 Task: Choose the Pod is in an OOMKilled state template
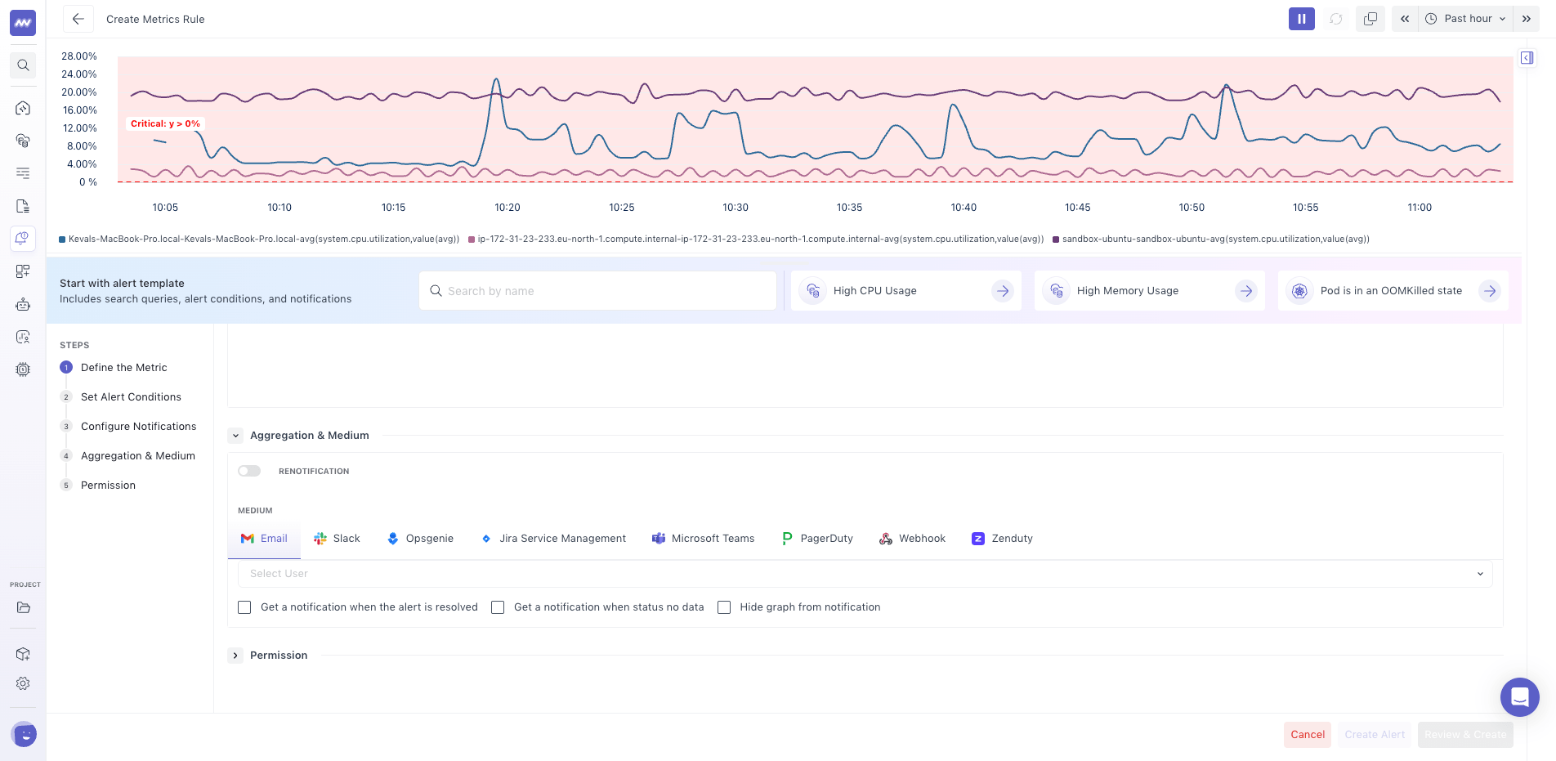(1393, 291)
